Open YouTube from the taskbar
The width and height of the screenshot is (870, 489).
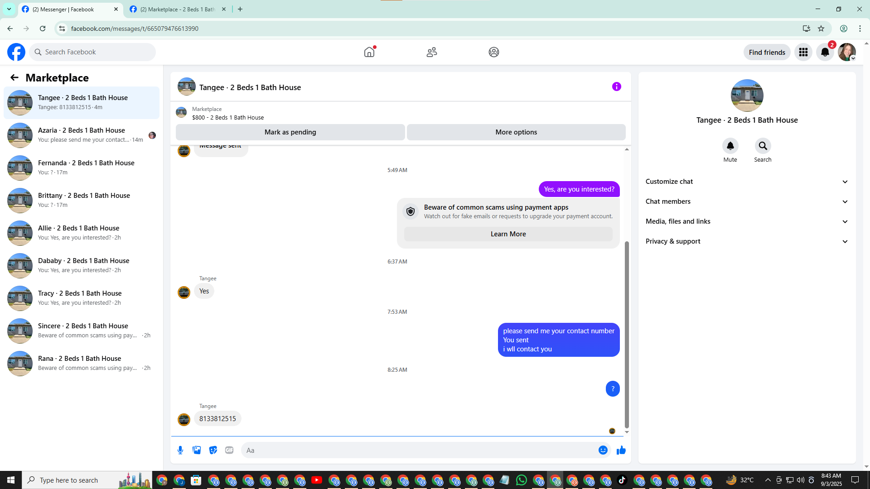pos(317,480)
